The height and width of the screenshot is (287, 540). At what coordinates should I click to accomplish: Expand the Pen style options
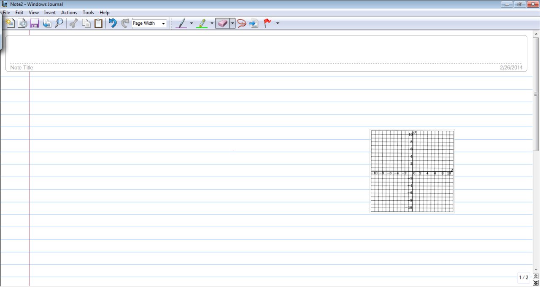192,23
